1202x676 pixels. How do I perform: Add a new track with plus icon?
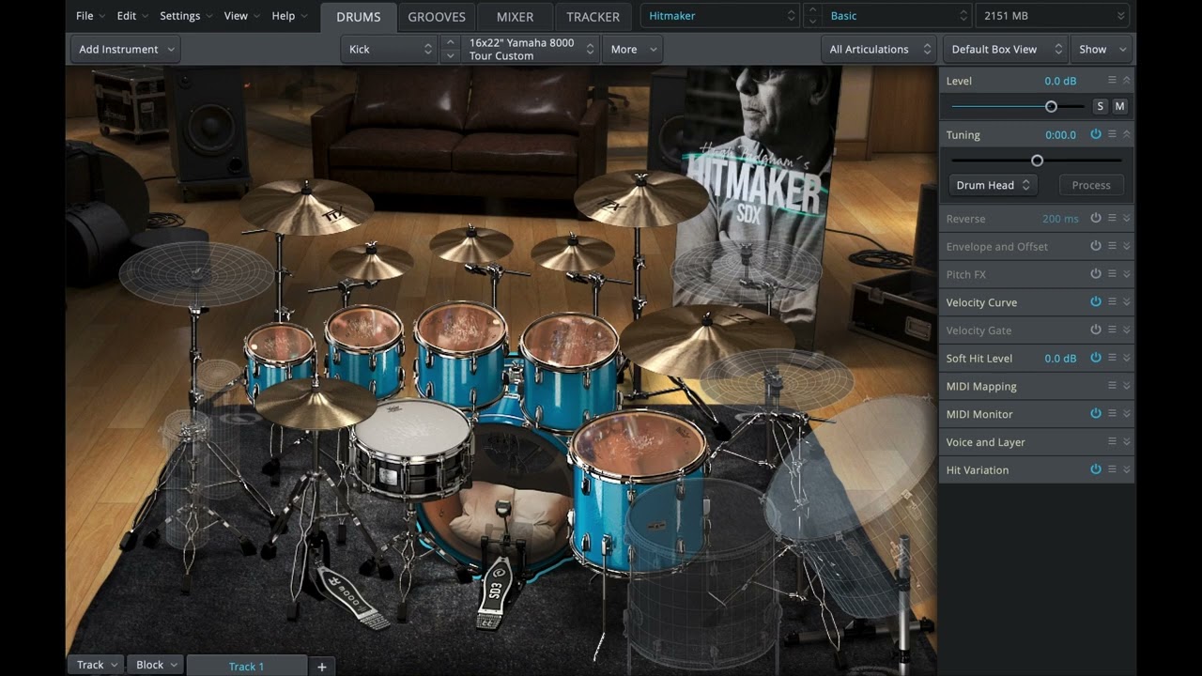(x=321, y=666)
